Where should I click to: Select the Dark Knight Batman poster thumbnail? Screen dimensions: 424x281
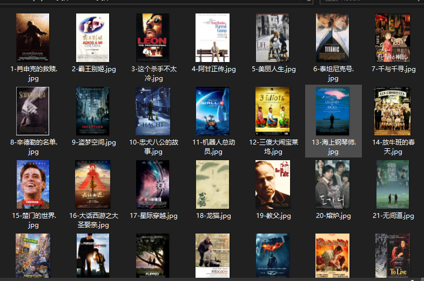273,256
